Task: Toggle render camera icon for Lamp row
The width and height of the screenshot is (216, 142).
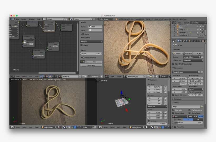Action: [x=203, y=30]
